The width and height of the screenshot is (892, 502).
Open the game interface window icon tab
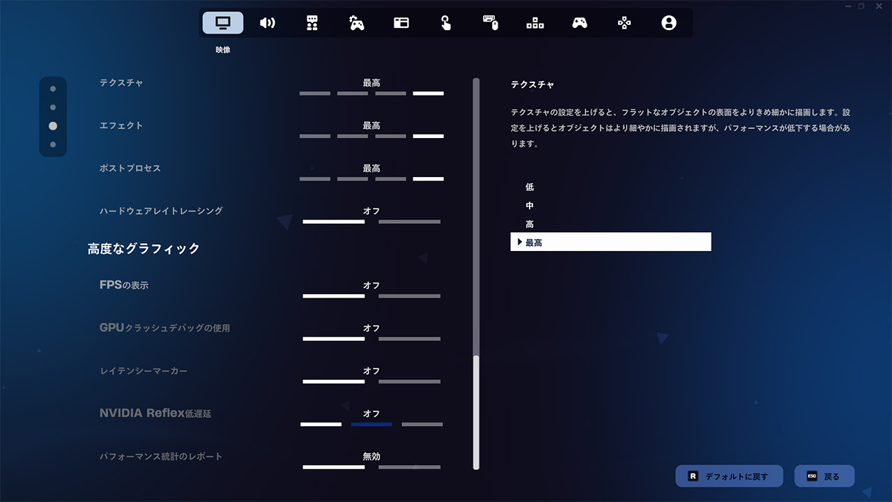(401, 23)
